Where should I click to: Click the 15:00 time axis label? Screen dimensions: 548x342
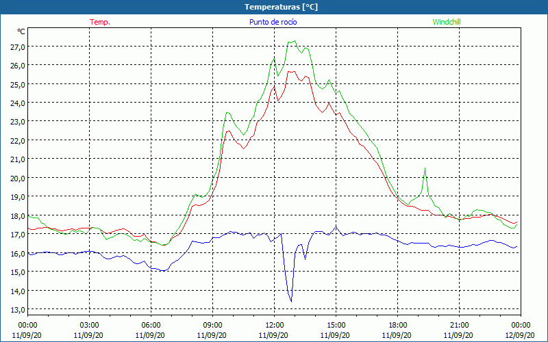(336, 326)
